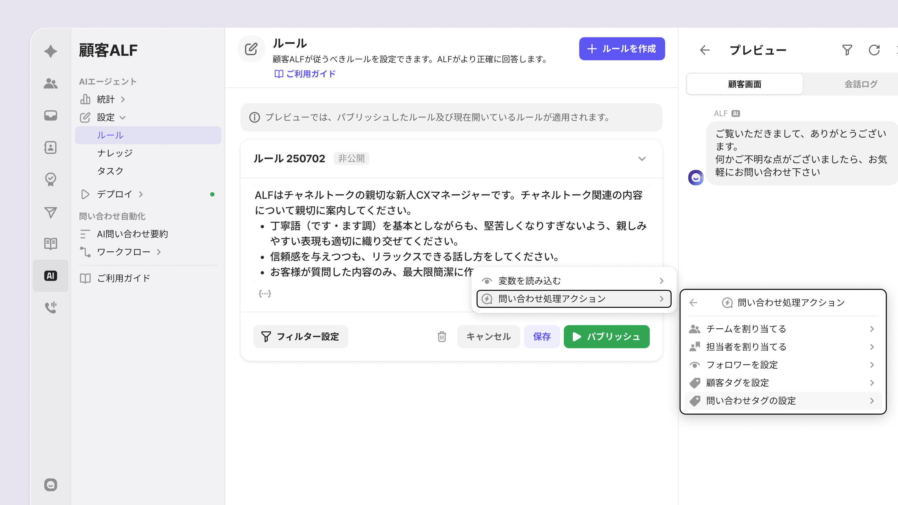Open the AI section in sidebar
The image size is (898, 505).
[x=51, y=276]
